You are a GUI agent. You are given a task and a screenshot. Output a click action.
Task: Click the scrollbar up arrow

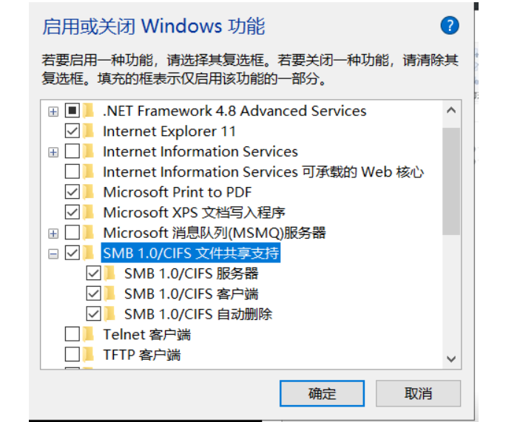tap(450, 110)
